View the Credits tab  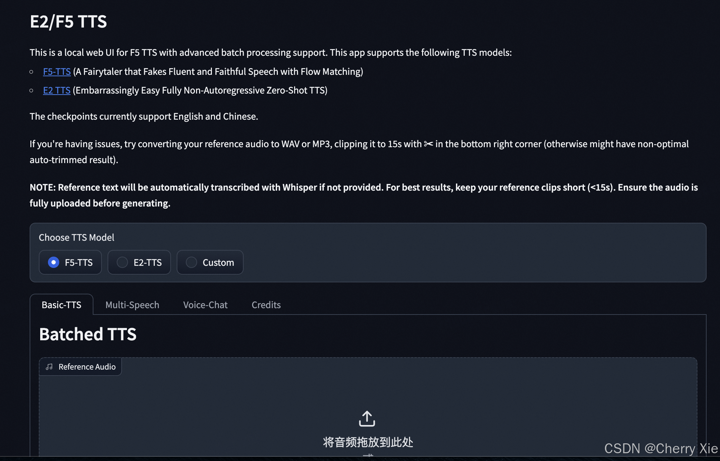pos(266,305)
